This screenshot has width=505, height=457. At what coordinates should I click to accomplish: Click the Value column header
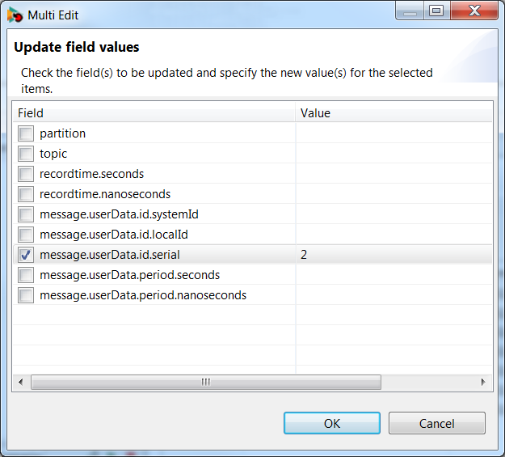[x=393, y=113]
